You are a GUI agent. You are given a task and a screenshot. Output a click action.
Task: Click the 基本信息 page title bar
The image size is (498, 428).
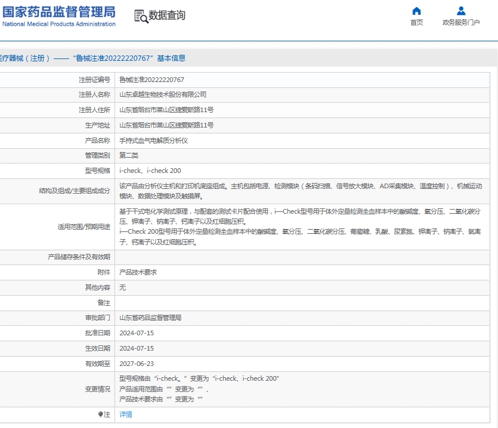(249, 58)
